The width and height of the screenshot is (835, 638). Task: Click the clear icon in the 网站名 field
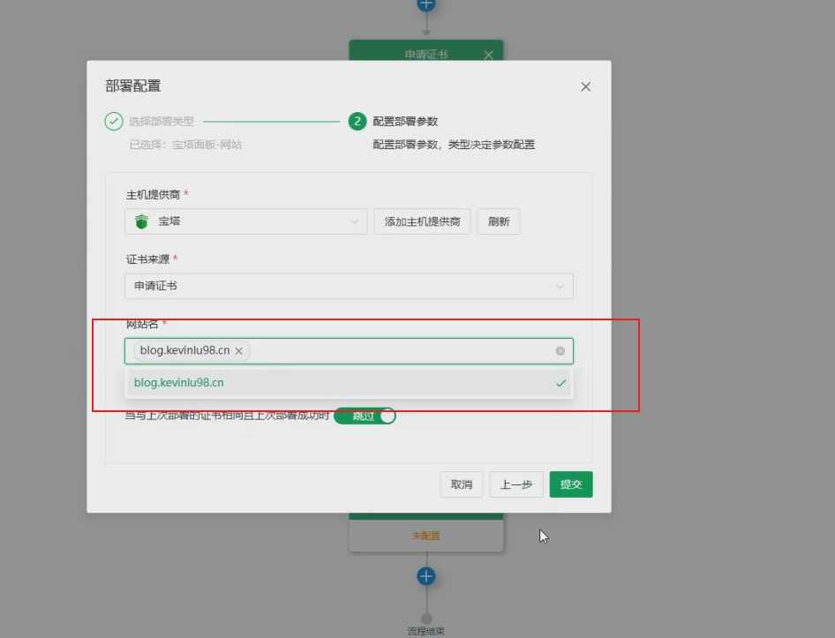[560, 350]
